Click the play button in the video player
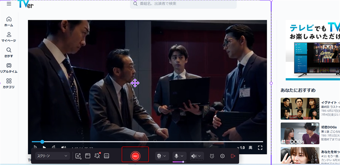This screenshot has width=340, height=165. point(44,147)
